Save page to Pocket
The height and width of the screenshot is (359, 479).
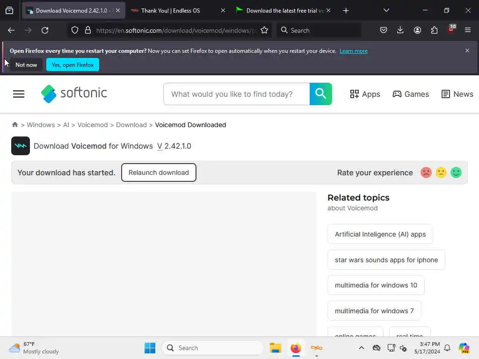[x=384, y=30]
